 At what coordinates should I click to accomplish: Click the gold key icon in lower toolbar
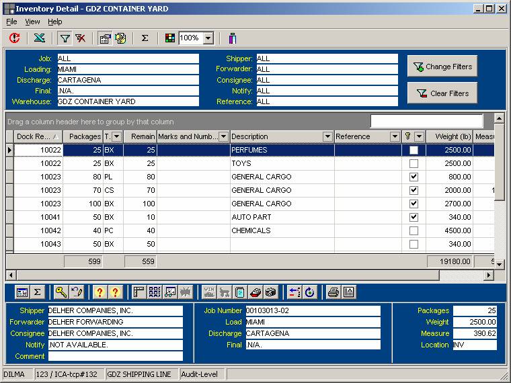(61, 292)
